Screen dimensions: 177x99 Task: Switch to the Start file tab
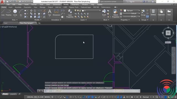(6, 23)
